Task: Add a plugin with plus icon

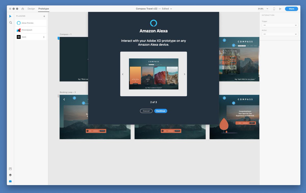Action: coord(44,16)
